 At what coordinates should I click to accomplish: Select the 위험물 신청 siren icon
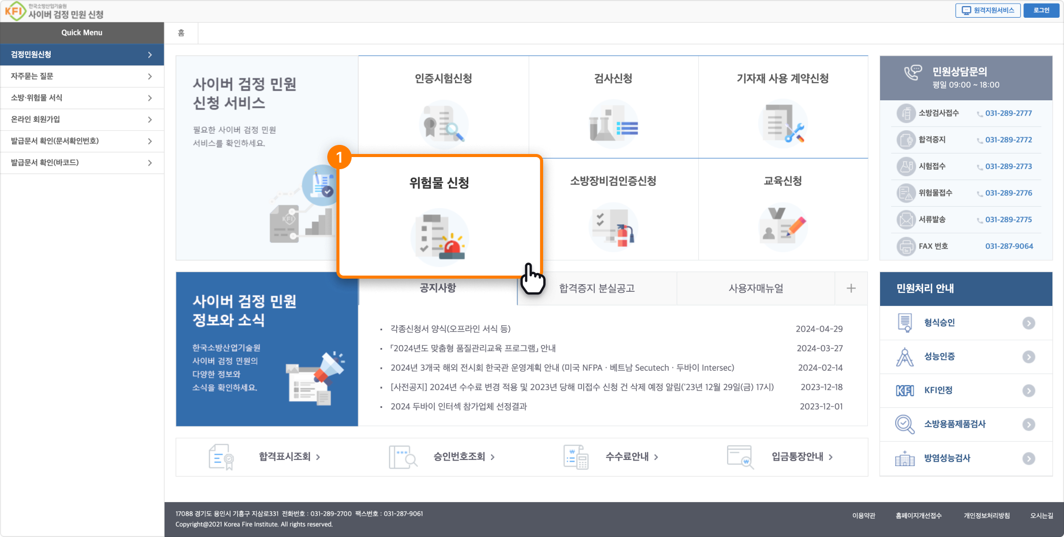[x=439, y=237]
